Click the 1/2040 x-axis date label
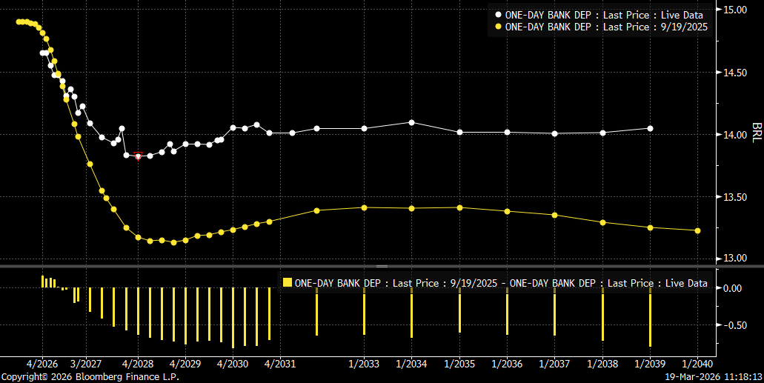 pos(697,364)
